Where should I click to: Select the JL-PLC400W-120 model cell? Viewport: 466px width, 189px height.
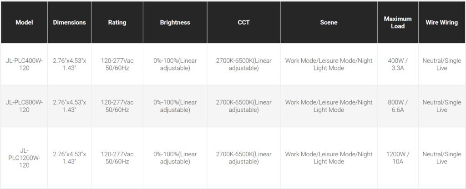(24, 64)
